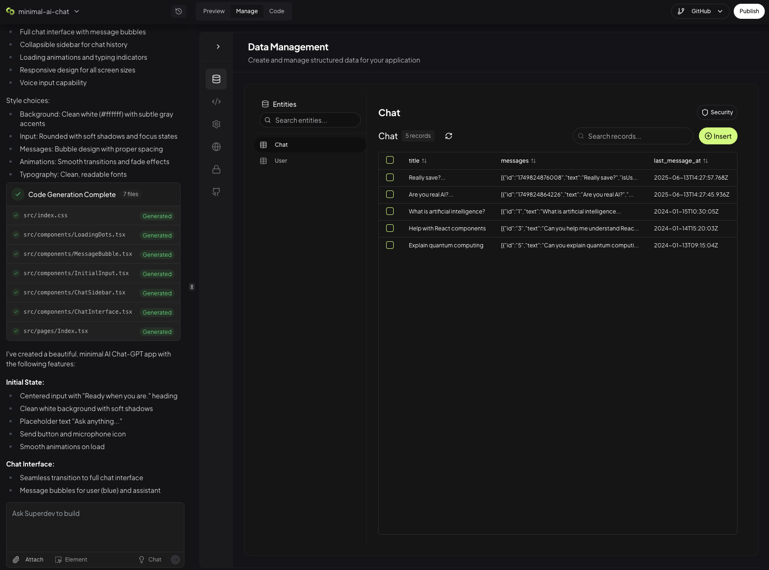Click the Element button label
This screenshot has width=769, height=570.
click(x=76, y=560)
